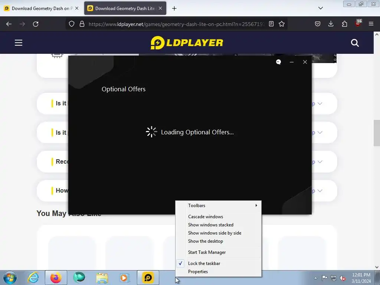Screen dimensions: 380x285
Task: Switch to the Download Geometry Dash on PC tab
Action: click(x=41, y=9)
